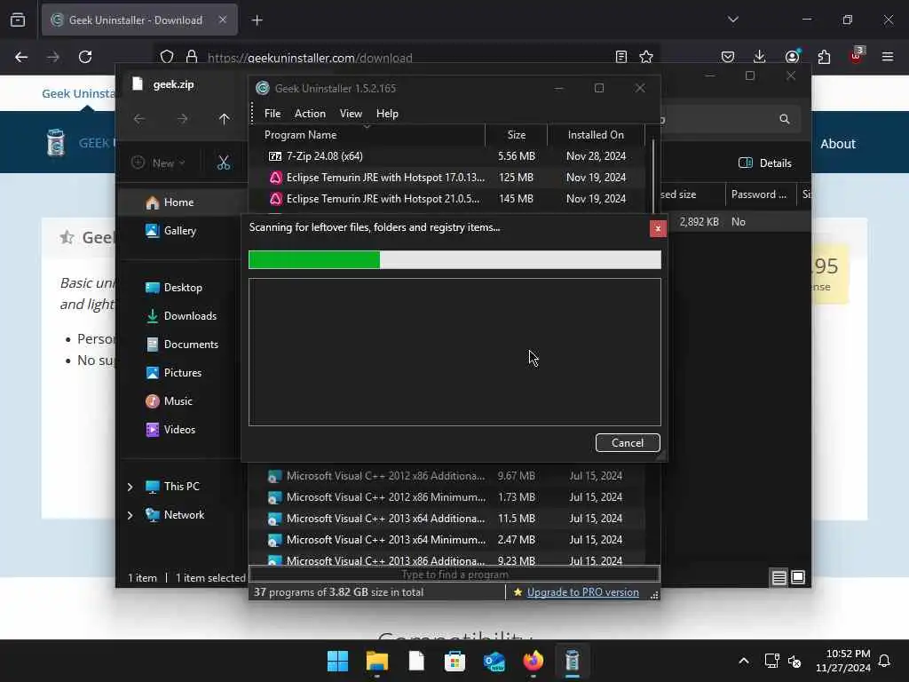The width and height of the screenshot is (909, 682).
Task: Select Visual C++ 2013 x64 Additional icon
Action: click(275, 519)
